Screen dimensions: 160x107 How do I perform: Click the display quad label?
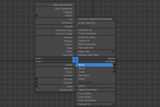(111, 58)
